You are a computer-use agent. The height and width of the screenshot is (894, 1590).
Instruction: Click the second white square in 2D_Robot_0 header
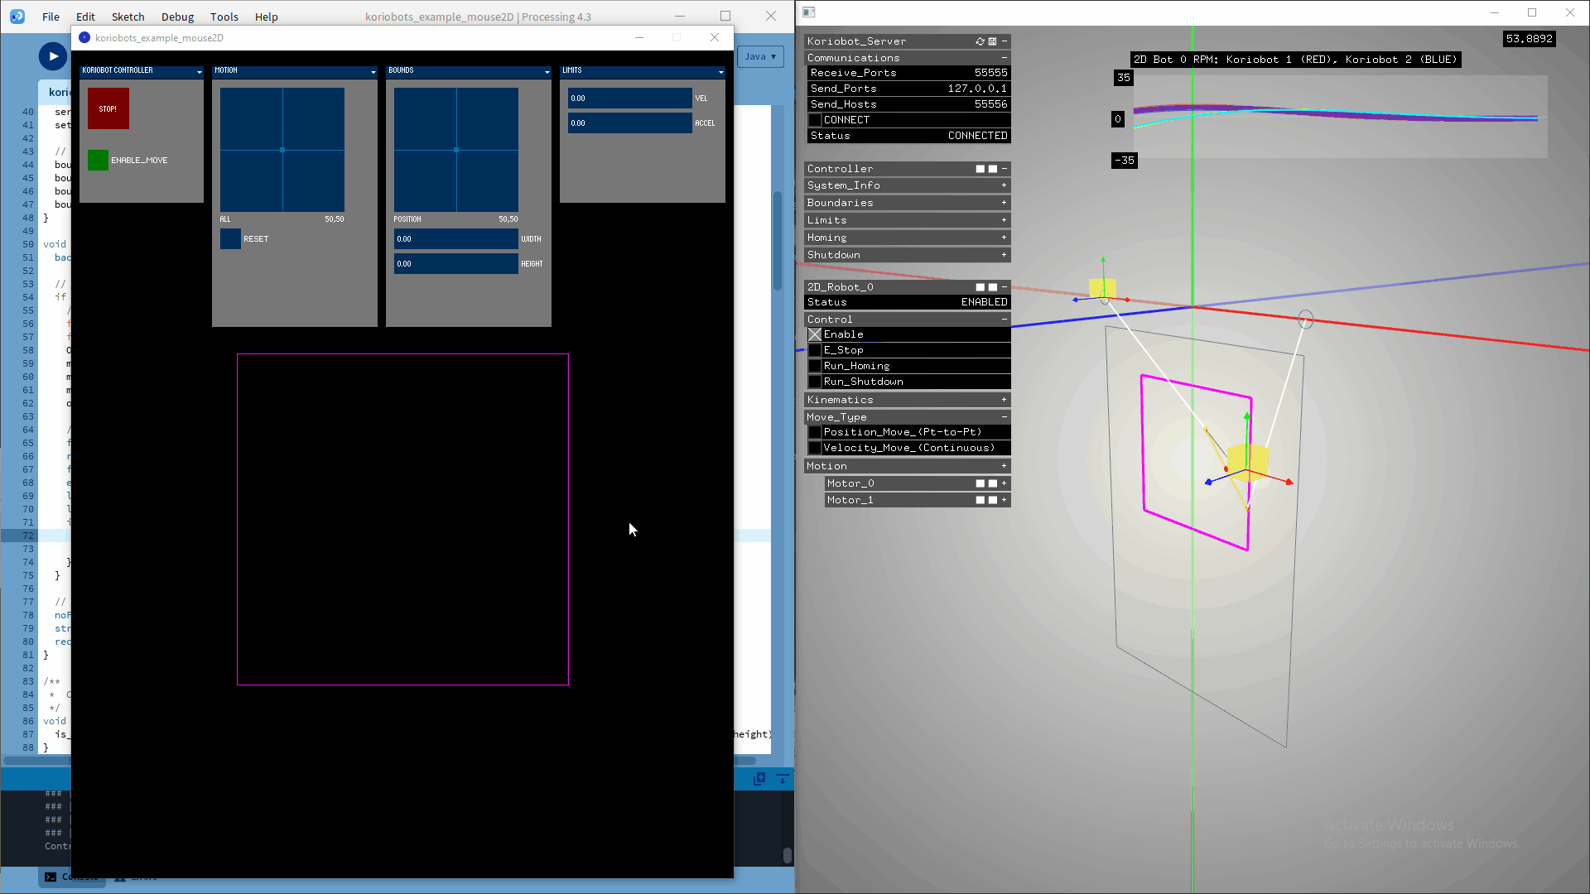point(992,287)
